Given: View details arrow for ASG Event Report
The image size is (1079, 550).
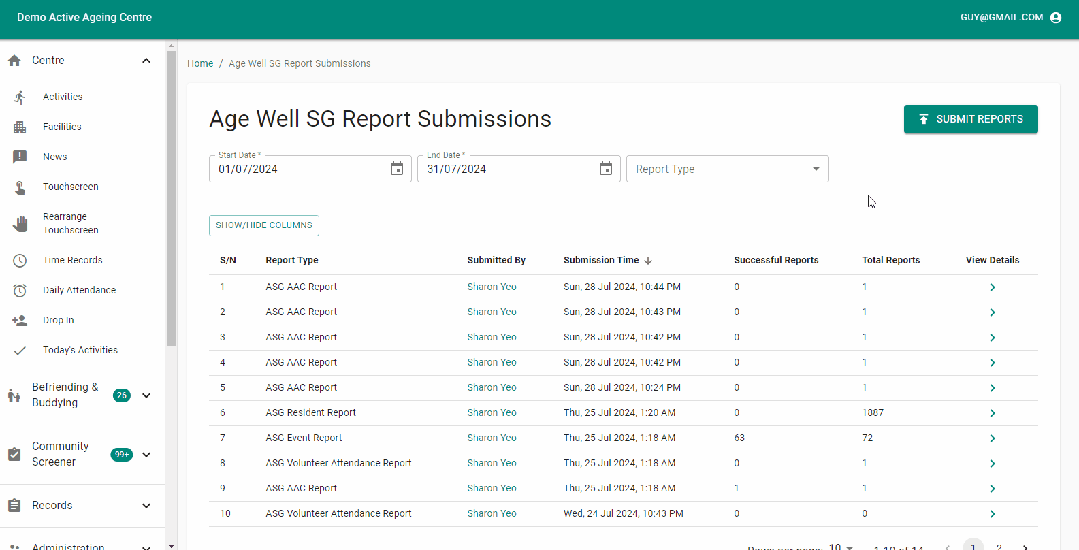Looking at the screenshot, I should pyautogui.click(x=993, y=438).
